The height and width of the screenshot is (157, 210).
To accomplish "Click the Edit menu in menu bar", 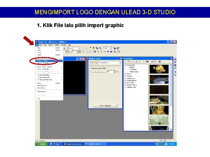I will [41, 45].
